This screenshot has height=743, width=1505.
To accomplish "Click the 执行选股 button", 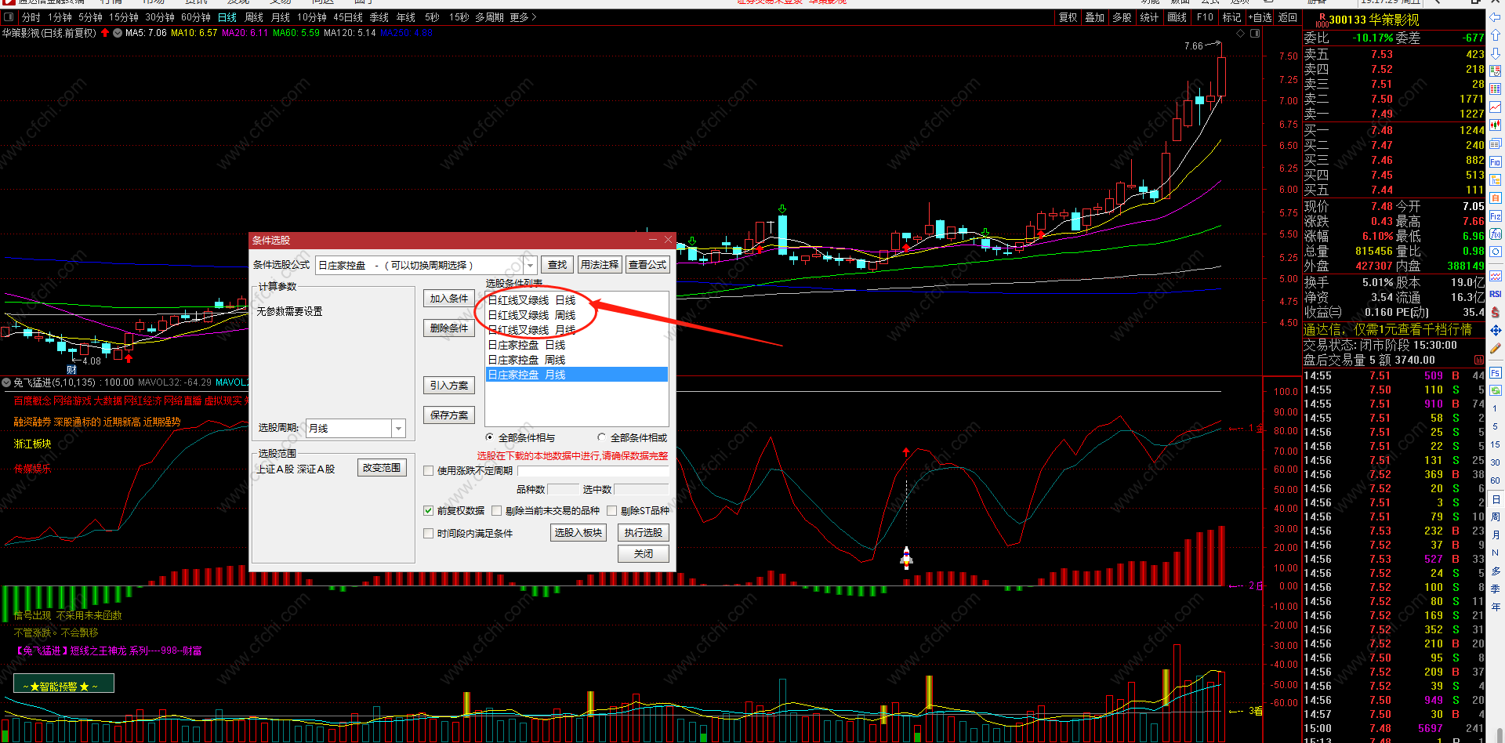I will [644, 533].
